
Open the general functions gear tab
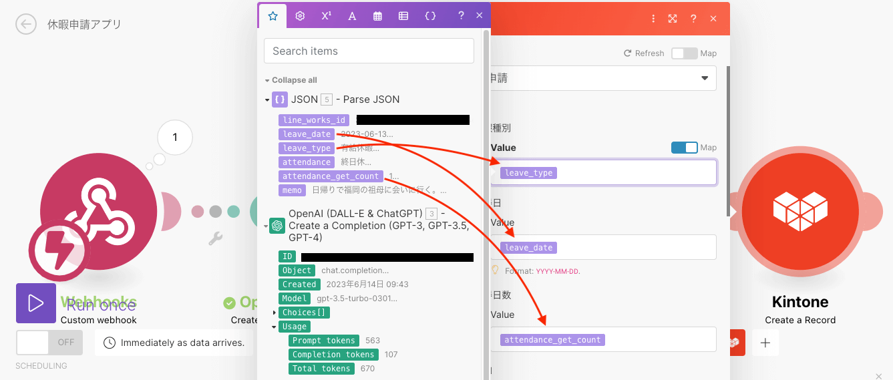(300, 16)
